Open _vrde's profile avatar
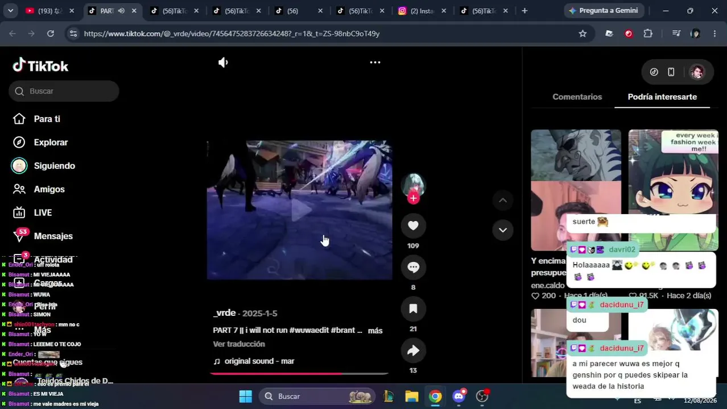727x409 pixels. pos(413,185)
